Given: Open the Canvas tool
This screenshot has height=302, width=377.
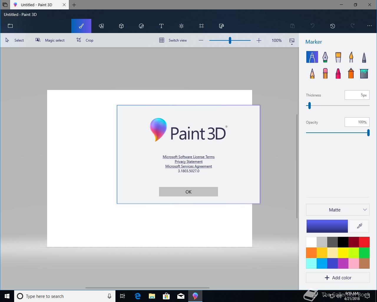Looking at the screenshot, I should (201, 26).
